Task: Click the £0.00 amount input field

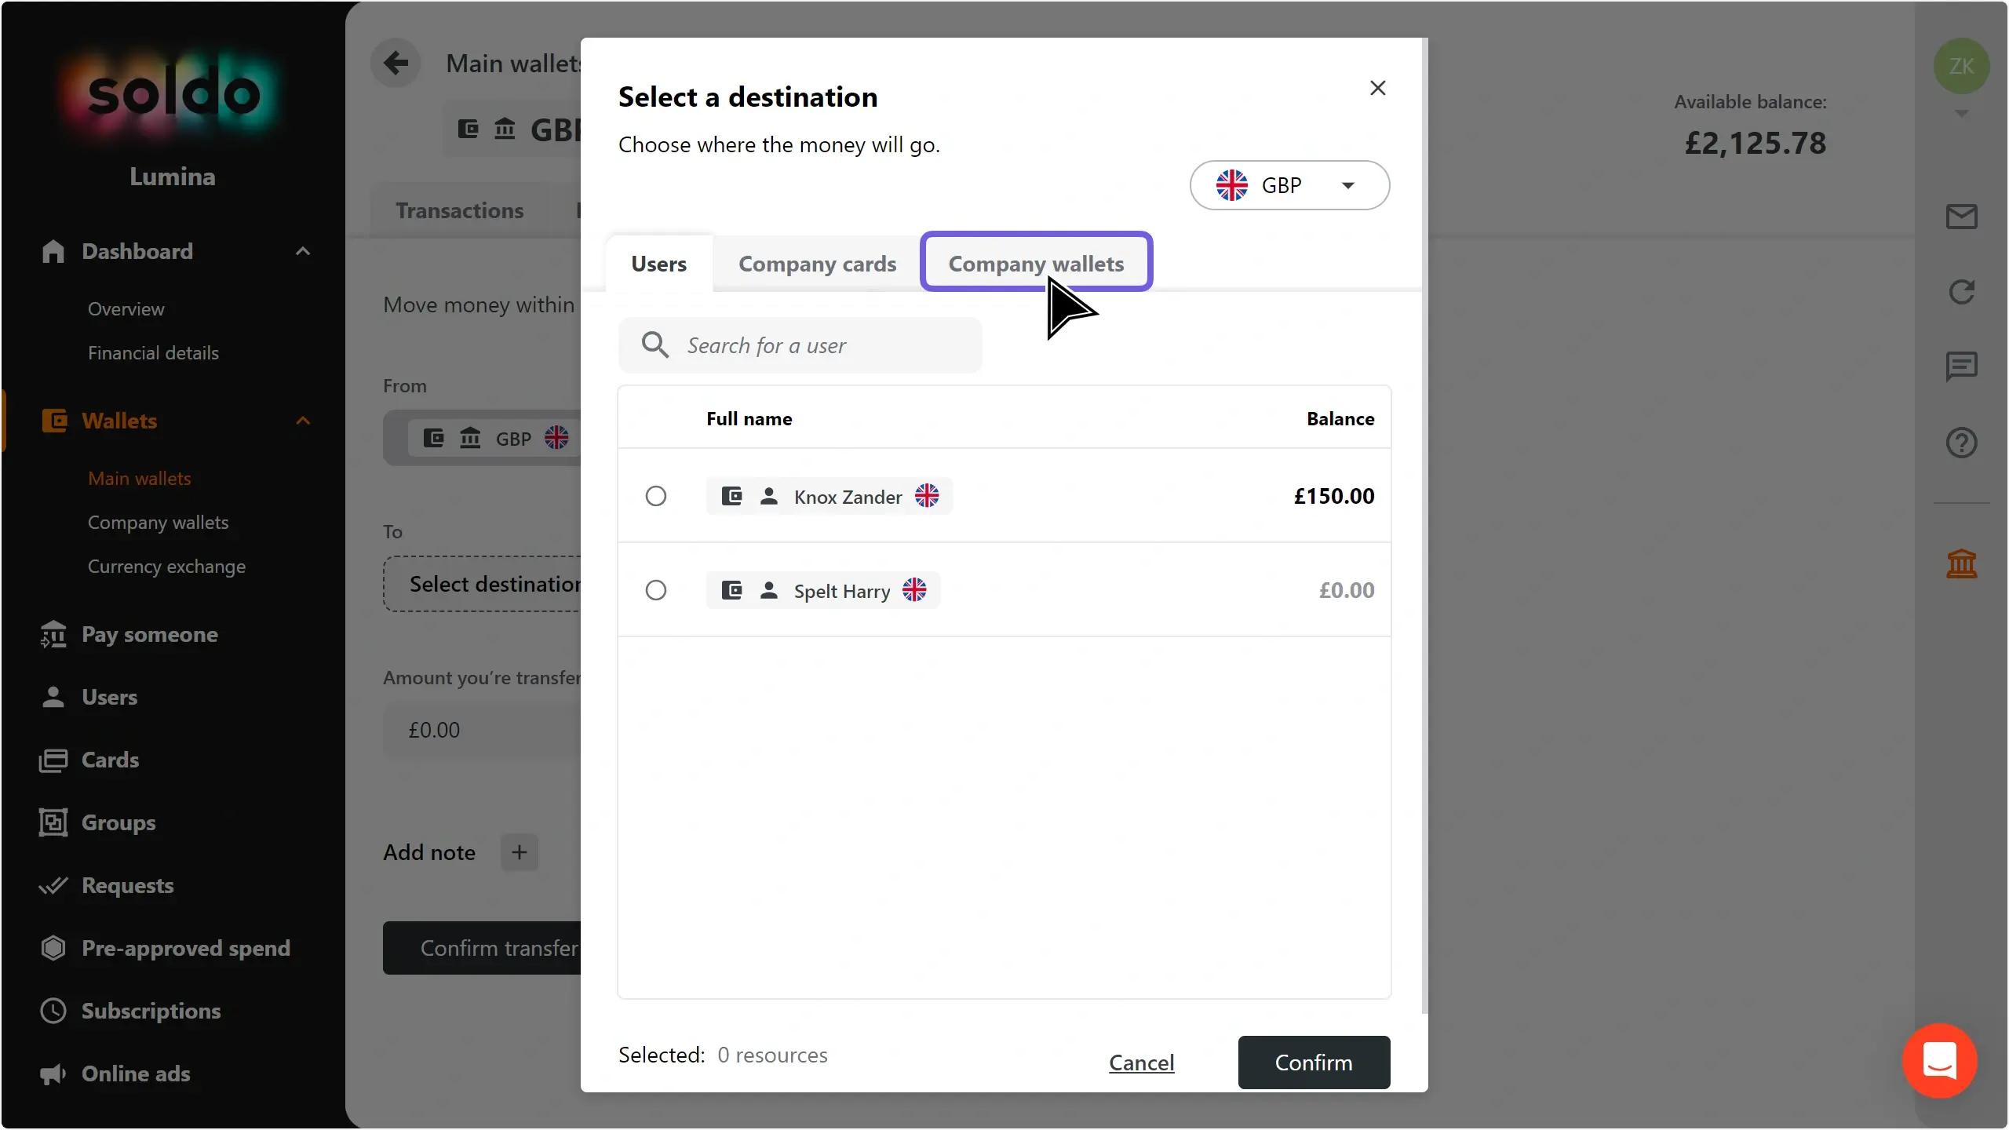Action: (x=482, y=730)
